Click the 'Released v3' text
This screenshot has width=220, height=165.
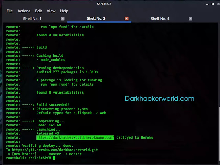point(48,133)
